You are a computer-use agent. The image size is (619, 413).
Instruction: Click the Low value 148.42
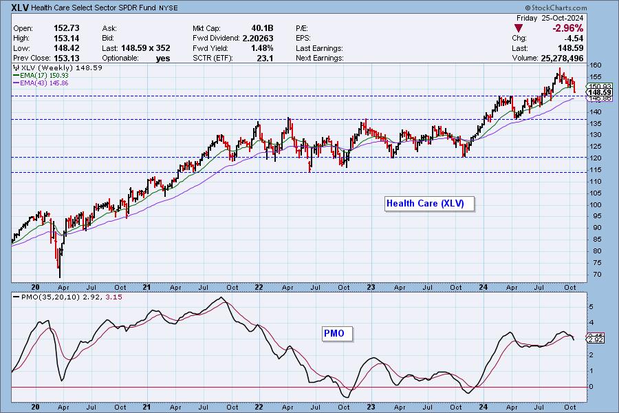click(x=66, y=48)
